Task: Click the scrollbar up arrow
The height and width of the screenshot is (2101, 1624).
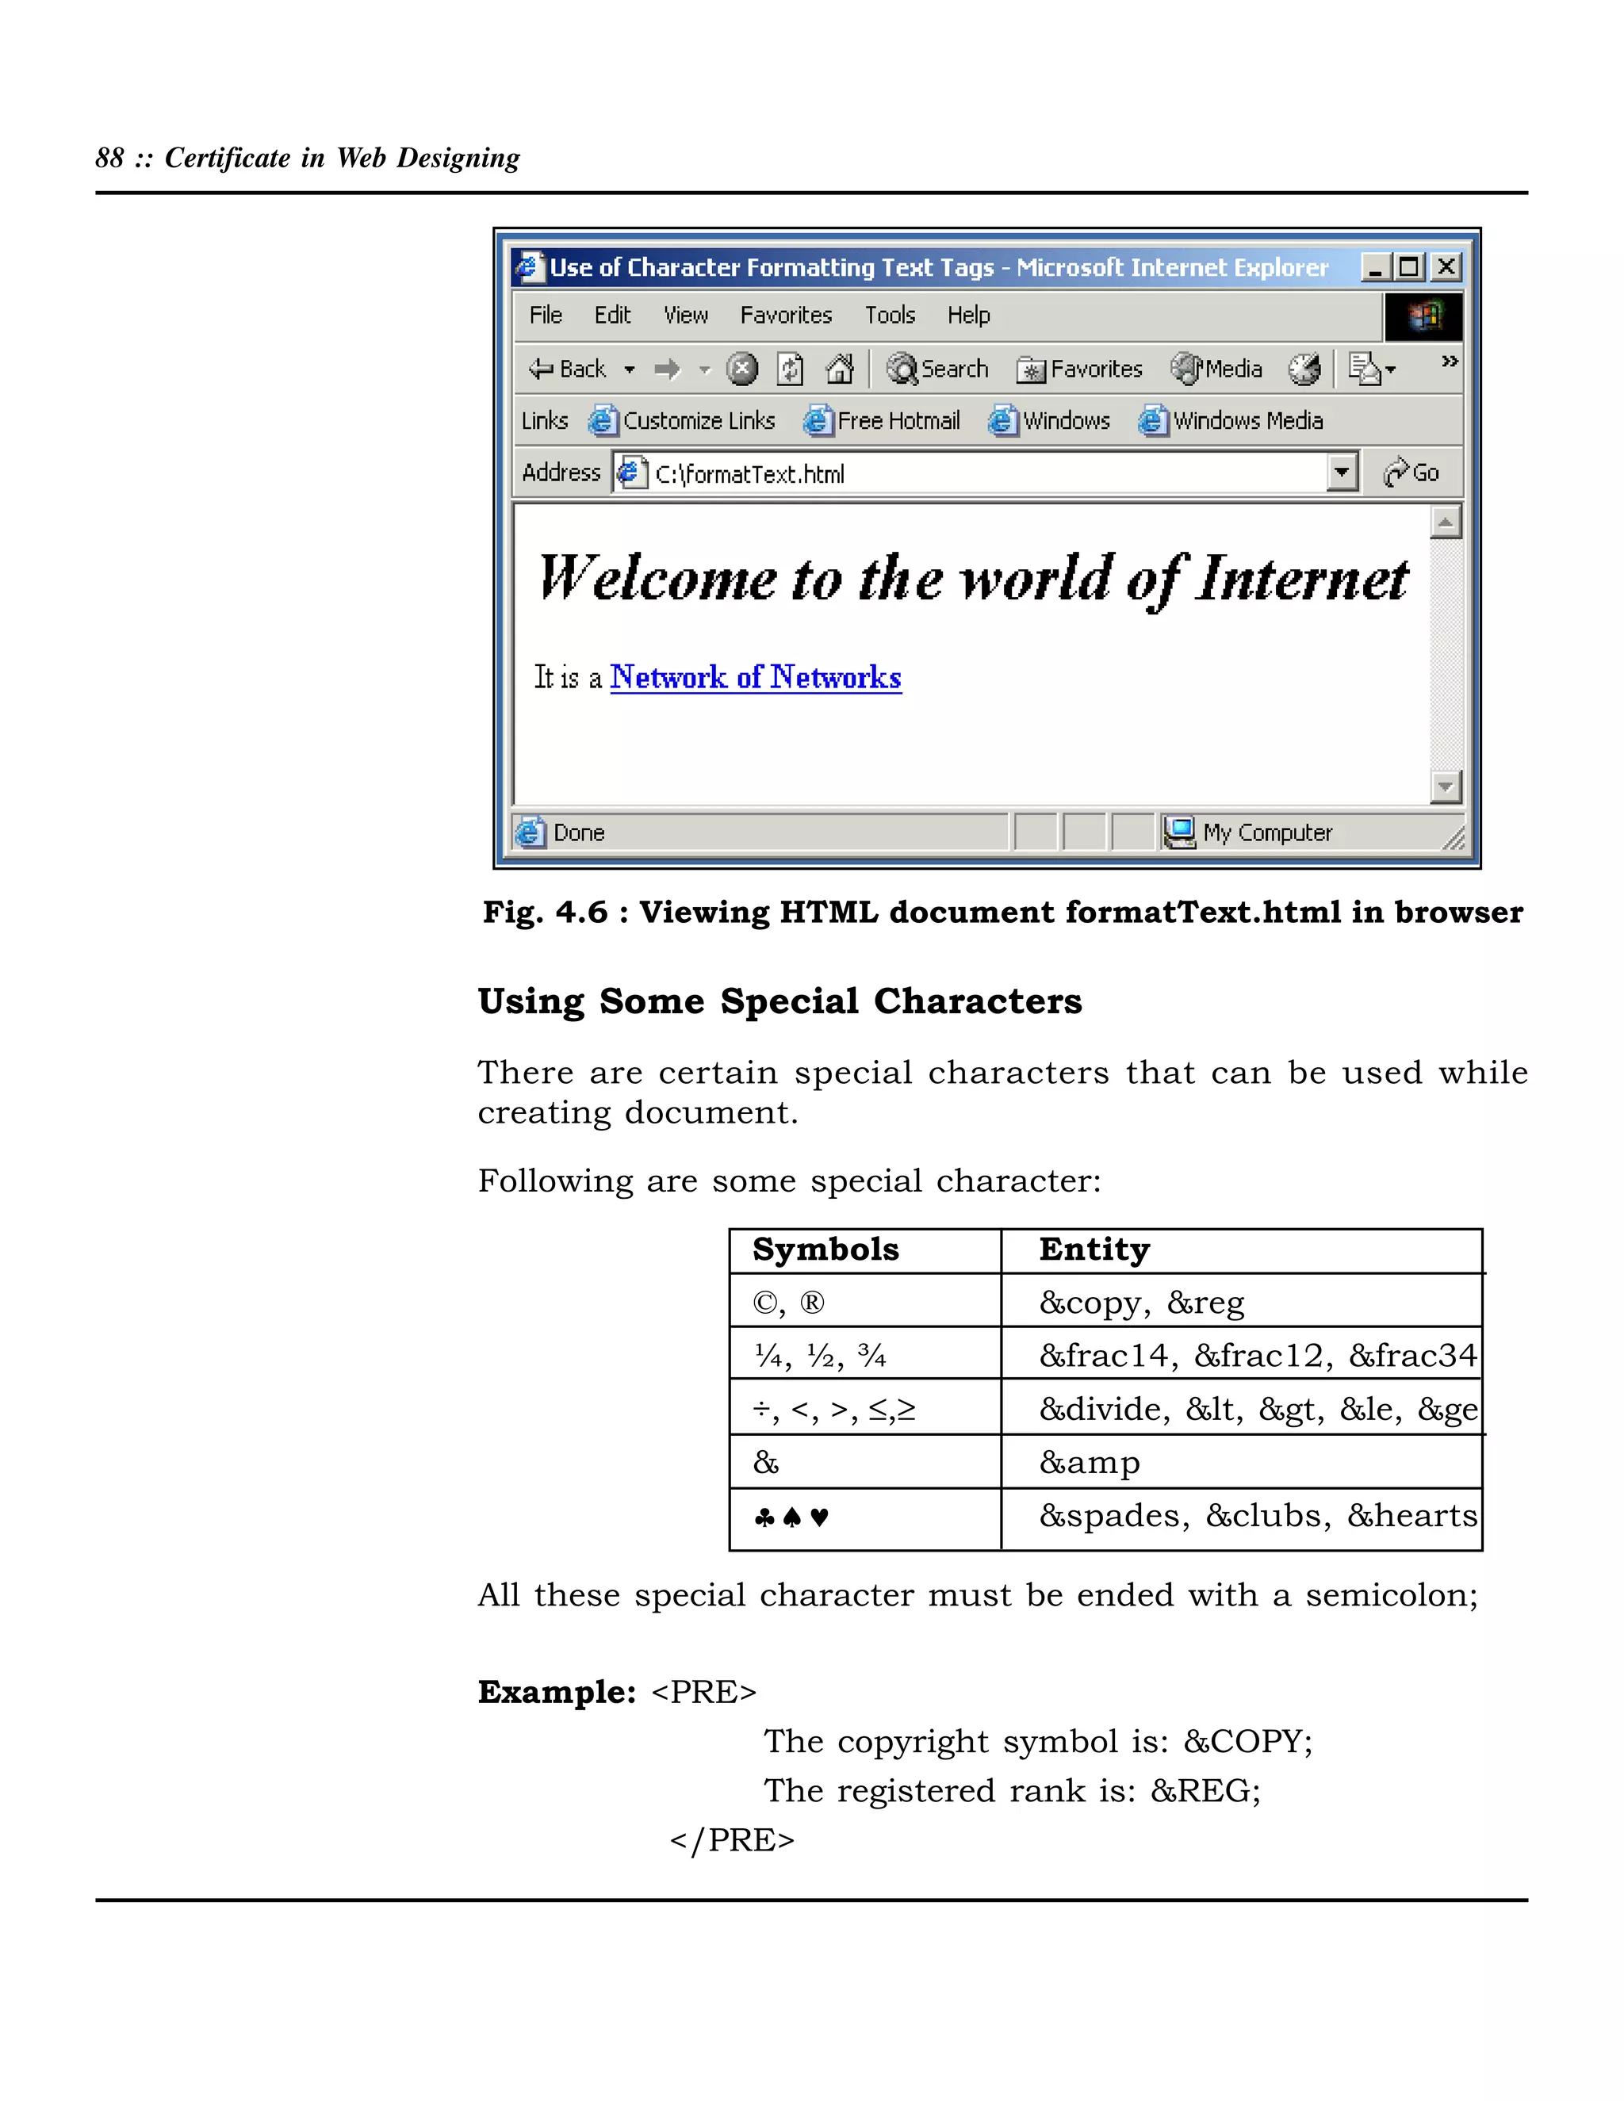Action: (1445, 522)
